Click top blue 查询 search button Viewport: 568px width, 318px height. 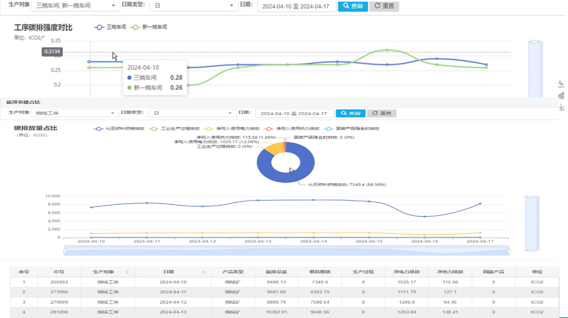click(352, 6)
